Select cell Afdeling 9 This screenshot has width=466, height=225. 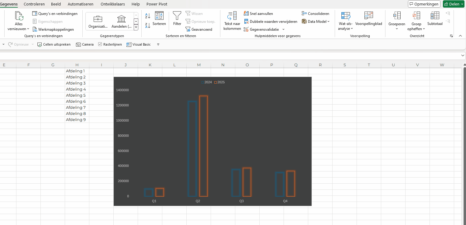pos(77,119)
